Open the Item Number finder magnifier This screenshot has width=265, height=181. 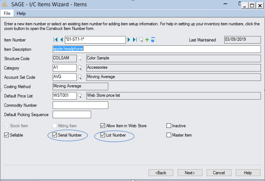point(141,40)
